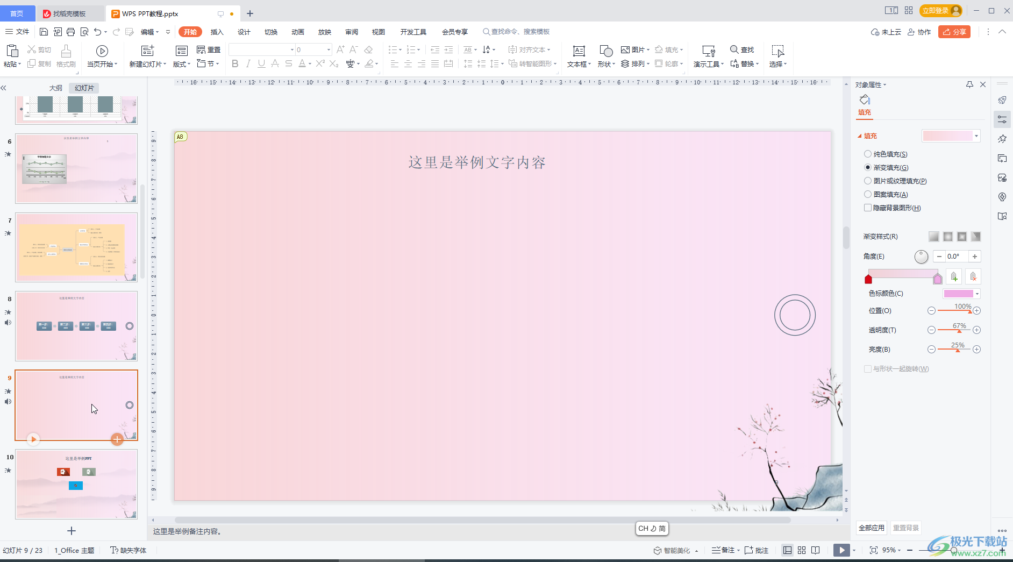Click the transparency slider track
1013x562 pixels.
954,330
